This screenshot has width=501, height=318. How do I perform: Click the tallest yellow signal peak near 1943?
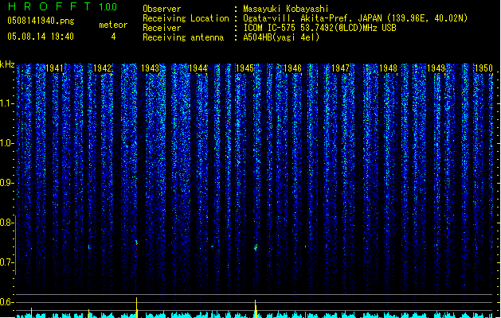tap(137, 308)
